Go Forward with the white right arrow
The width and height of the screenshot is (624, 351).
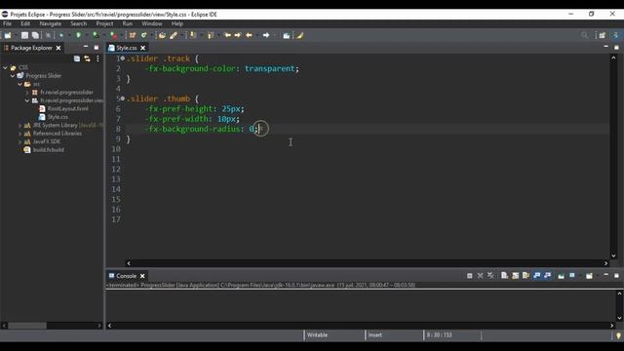click(266, 35)
